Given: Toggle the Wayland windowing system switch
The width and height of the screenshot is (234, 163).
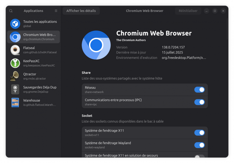Looking at the screenshot, I should [199, 145].
